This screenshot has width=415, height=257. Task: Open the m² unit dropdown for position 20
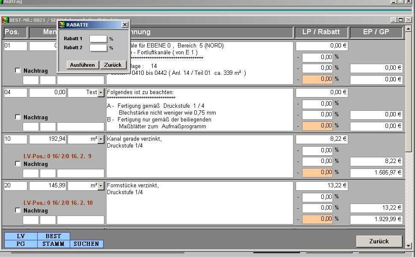point(101,186)
